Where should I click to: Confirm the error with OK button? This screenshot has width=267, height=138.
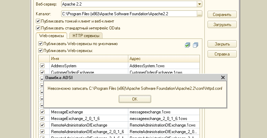(x=135, y=99)
